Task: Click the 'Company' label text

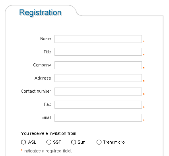Action: [42, 65]
